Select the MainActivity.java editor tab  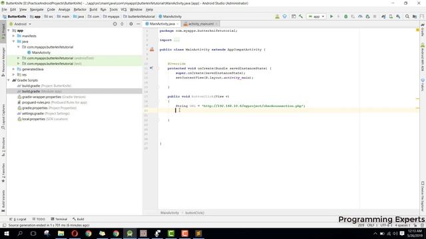point(162,24)
